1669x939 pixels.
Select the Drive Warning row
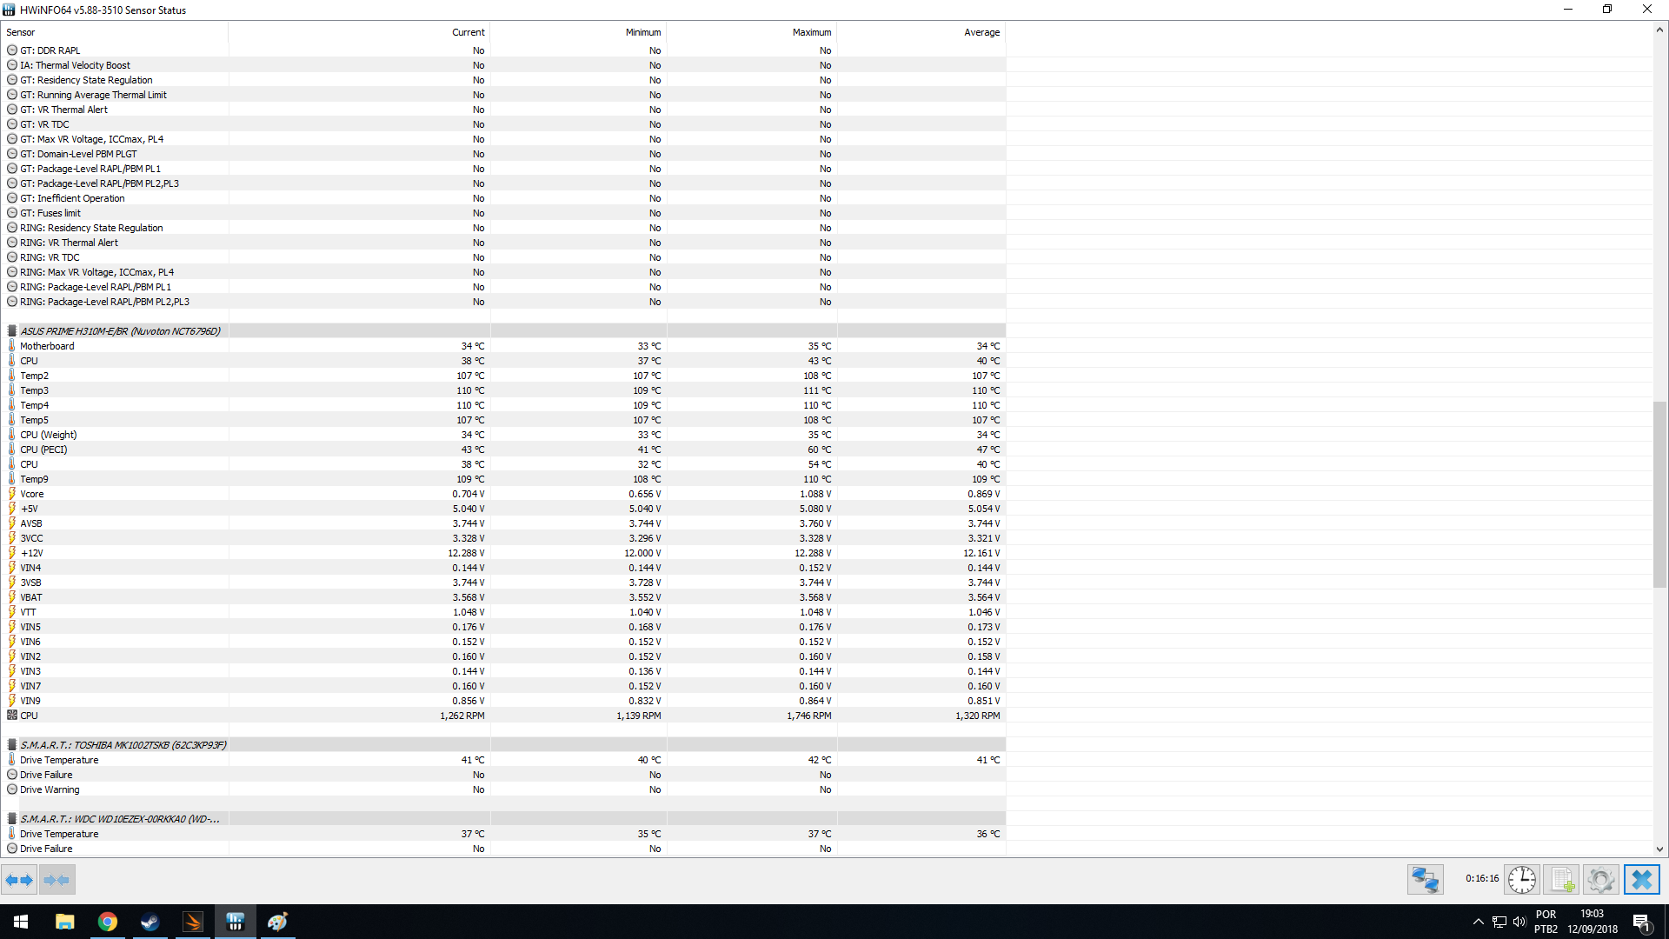[504, 789]
